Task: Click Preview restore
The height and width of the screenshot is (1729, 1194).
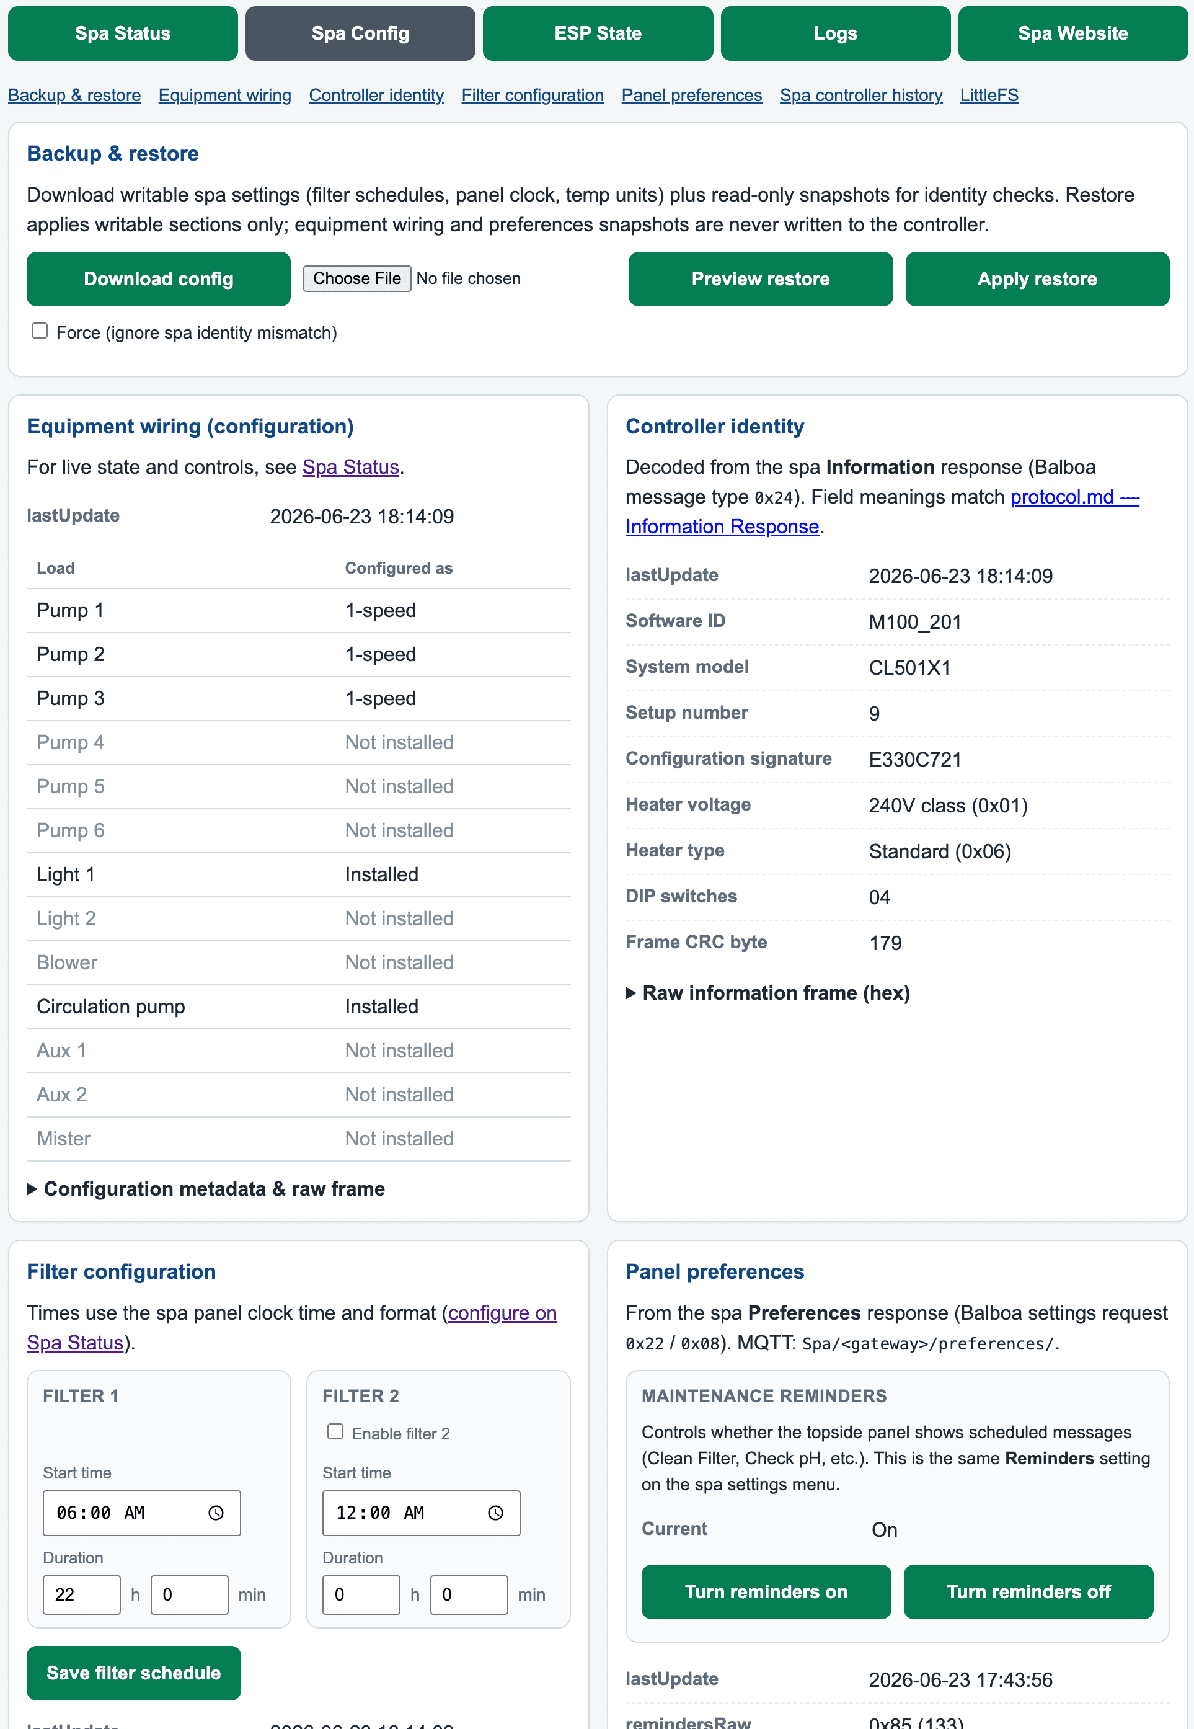Action: coord(760,279)
